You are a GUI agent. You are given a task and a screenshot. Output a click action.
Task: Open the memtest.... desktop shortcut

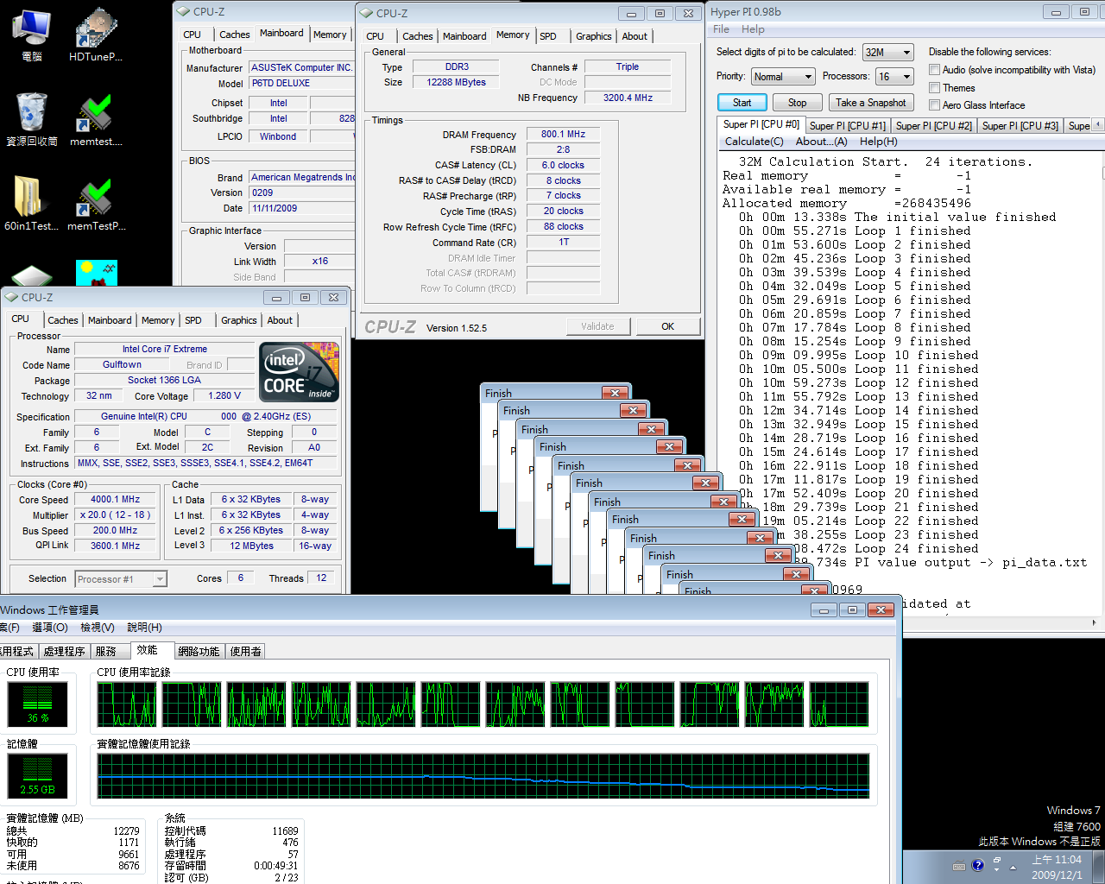[x=95, y=119]
